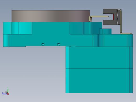Viewport: 136px width, 102px height.
Task: Click the left round hole on the base plate
Action: (43, 44)
